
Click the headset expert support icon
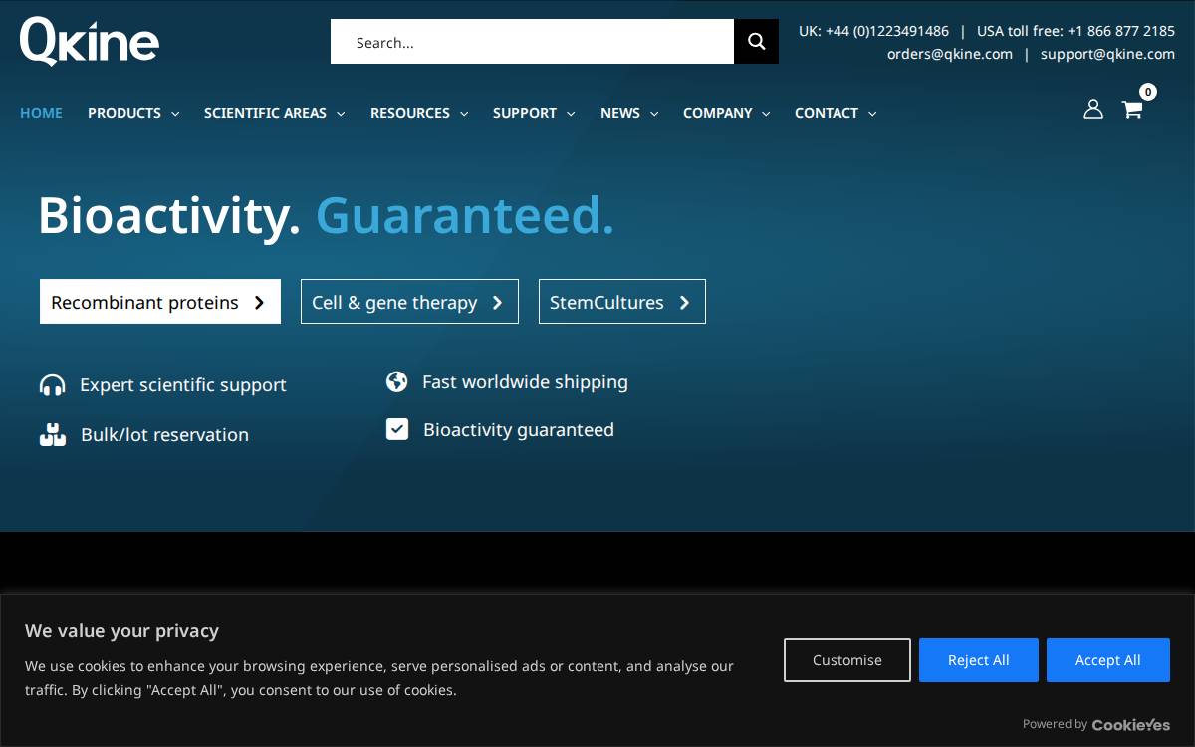52,385
